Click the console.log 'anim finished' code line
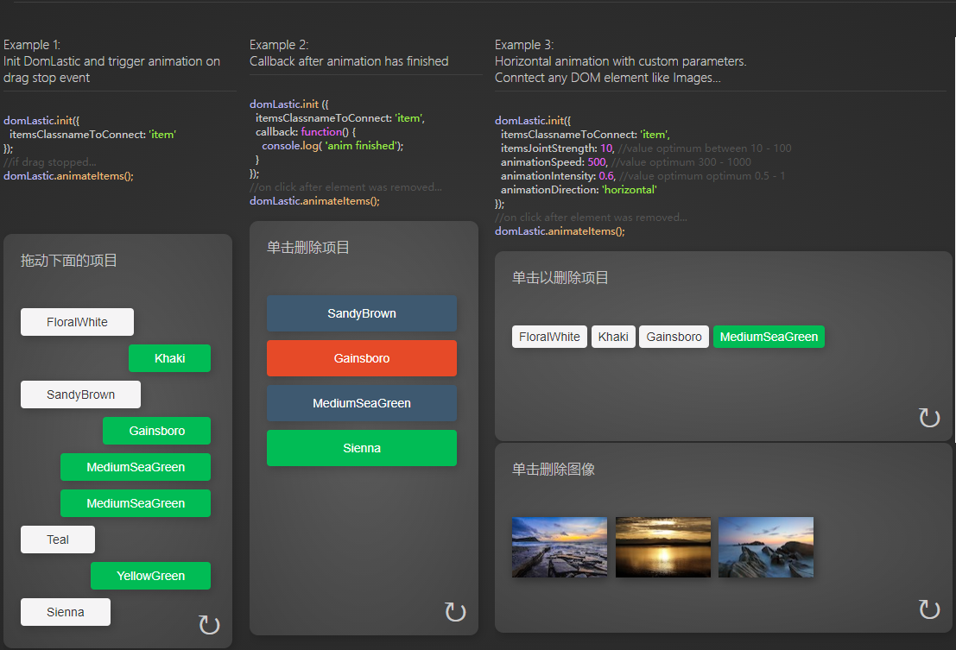This screenshot has width=956, height=650. [x=332, y=146]
